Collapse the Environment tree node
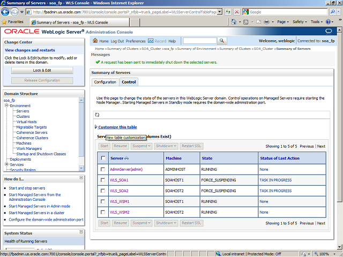 (x=6, y=105)
